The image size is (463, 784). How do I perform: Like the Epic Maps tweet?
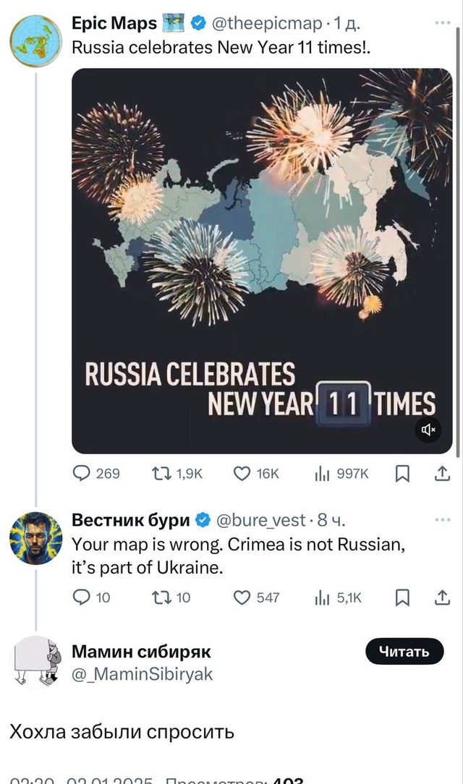pos(256,473)
